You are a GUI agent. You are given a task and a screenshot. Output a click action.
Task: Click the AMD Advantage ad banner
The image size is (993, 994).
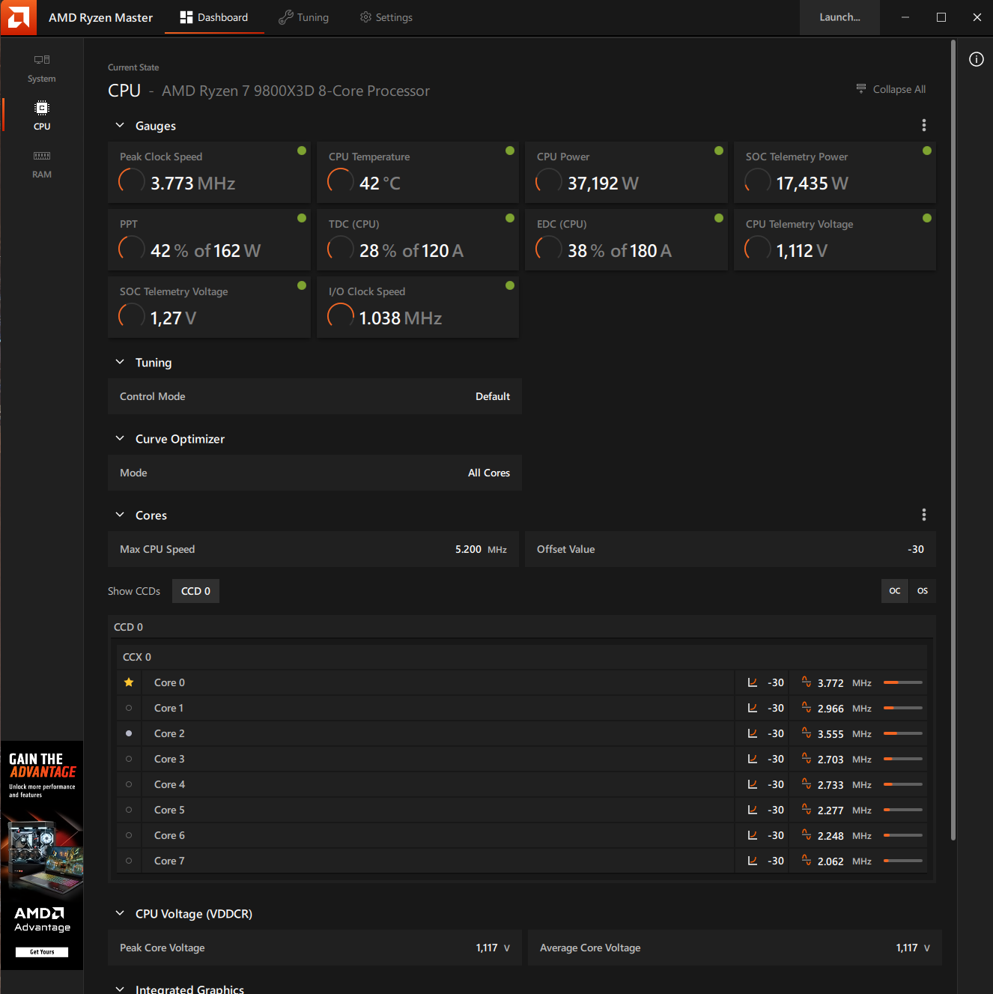(42, 855)
